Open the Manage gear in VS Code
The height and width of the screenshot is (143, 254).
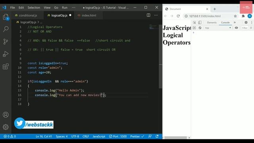click(x=6, y=127)
